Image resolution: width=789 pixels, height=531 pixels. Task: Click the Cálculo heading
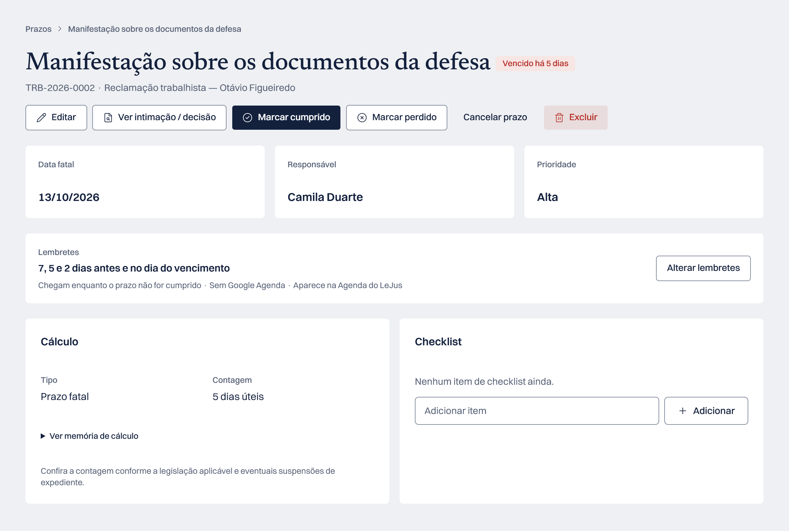coord(59,342)
